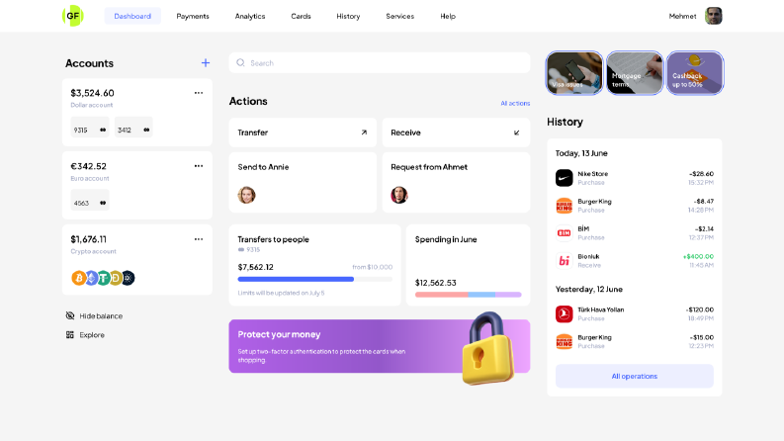Open Payments tab
This screenshot has width=784, height=441.
pos(193,16)
